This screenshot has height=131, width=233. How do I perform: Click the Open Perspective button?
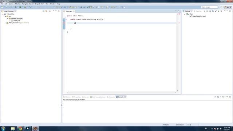(221, 7)
